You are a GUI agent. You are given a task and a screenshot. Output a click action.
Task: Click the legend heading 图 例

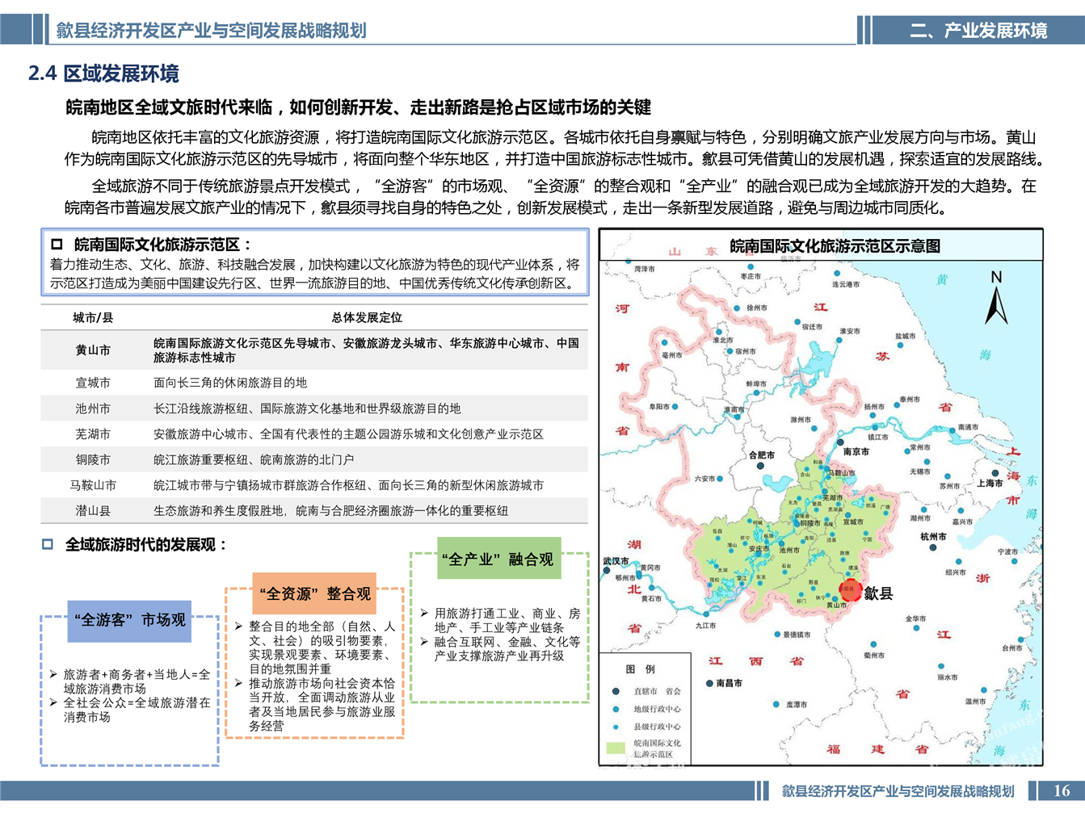point(641,669)
